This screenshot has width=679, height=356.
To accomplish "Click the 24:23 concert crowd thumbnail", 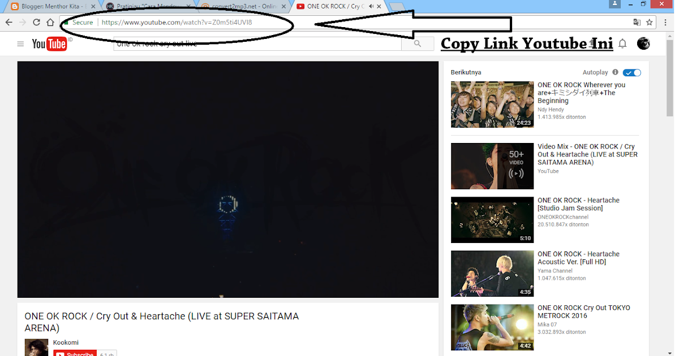I will click(x=492, y=104).
